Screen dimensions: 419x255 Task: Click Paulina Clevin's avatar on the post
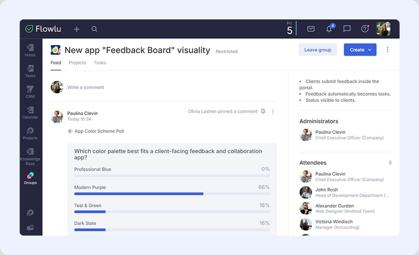click(57, 116)
